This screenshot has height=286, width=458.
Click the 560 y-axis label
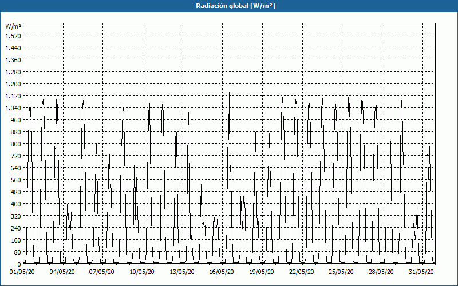(x=16, y=180)
